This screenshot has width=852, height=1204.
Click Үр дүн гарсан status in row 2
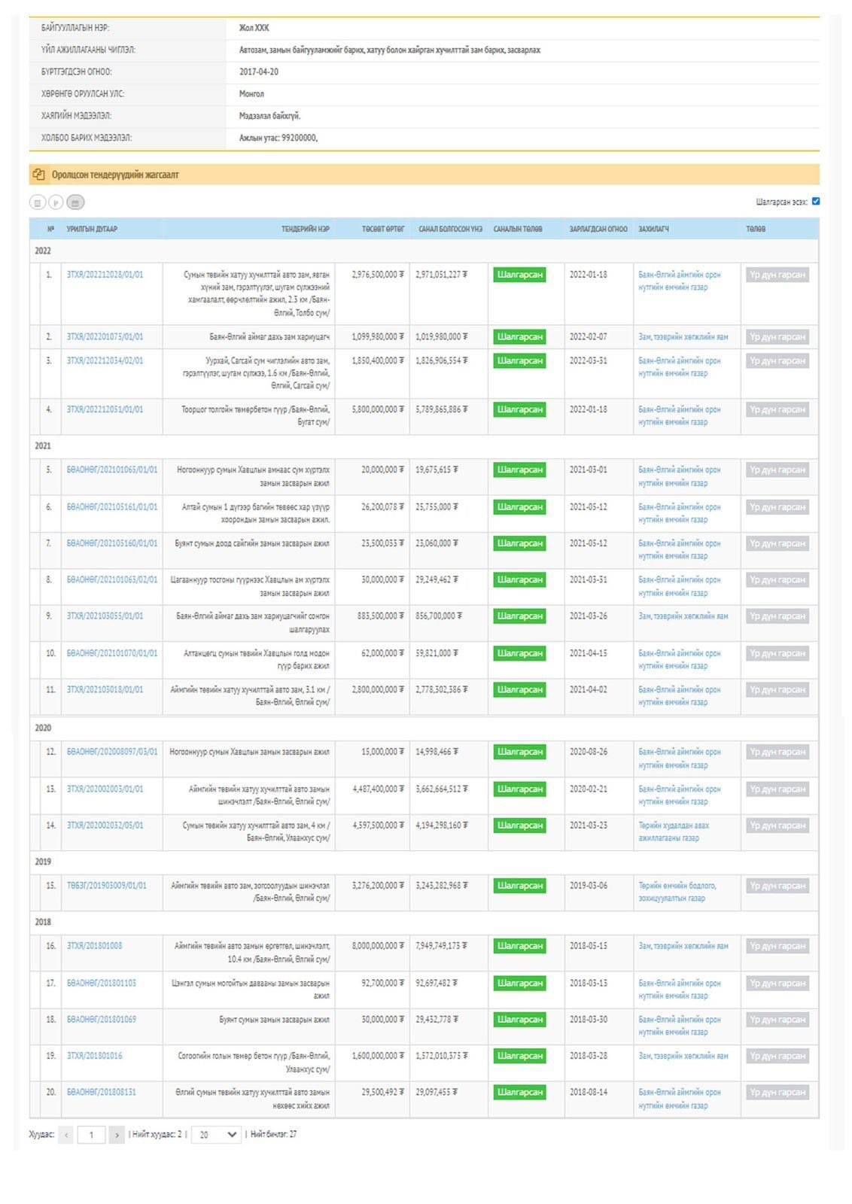coord(777,337)
